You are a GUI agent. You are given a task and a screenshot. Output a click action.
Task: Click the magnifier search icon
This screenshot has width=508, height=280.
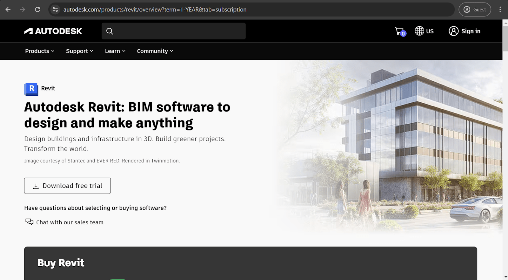coord(110,31)
